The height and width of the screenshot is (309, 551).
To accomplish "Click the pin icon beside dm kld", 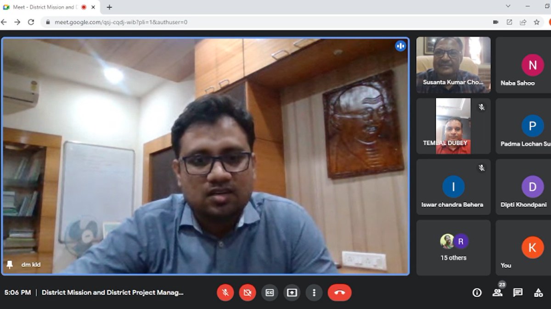I will pyautogui.click(x=10, y=265).
